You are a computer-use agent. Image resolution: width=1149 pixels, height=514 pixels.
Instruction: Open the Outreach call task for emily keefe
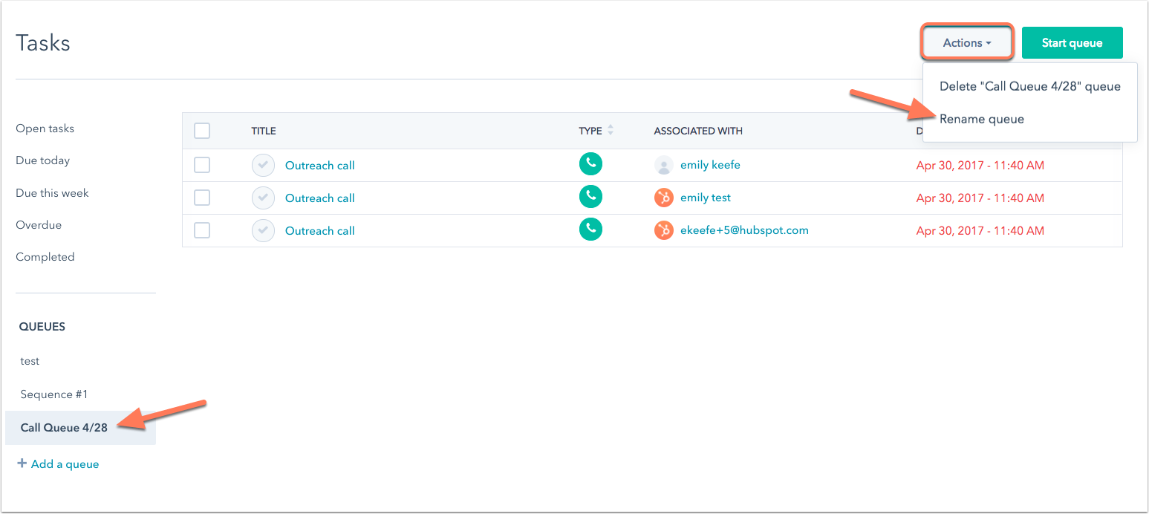[320, 166]
